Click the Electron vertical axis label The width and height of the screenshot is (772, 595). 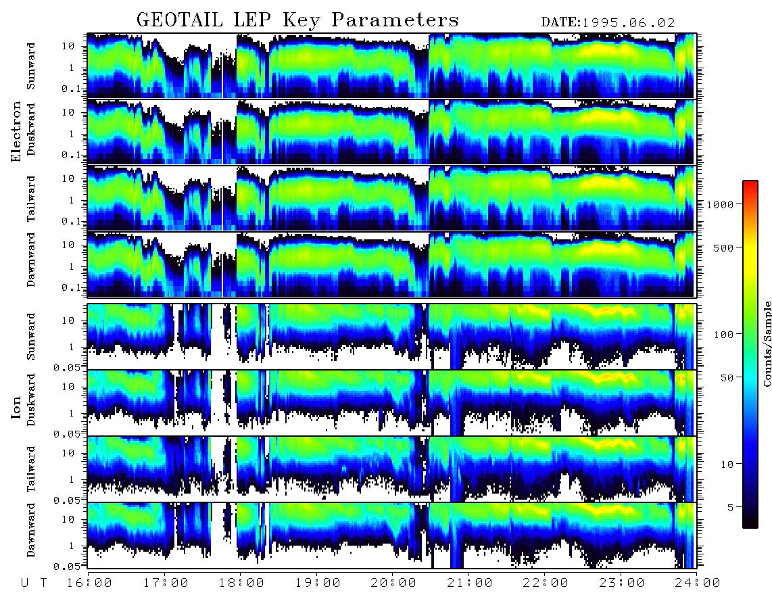coord(16,131)
